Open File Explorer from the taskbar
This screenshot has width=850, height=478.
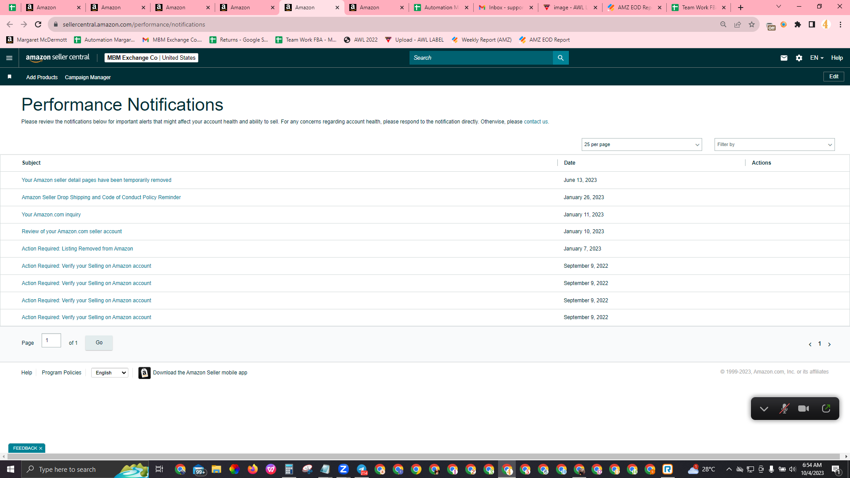tap(216, 469)
